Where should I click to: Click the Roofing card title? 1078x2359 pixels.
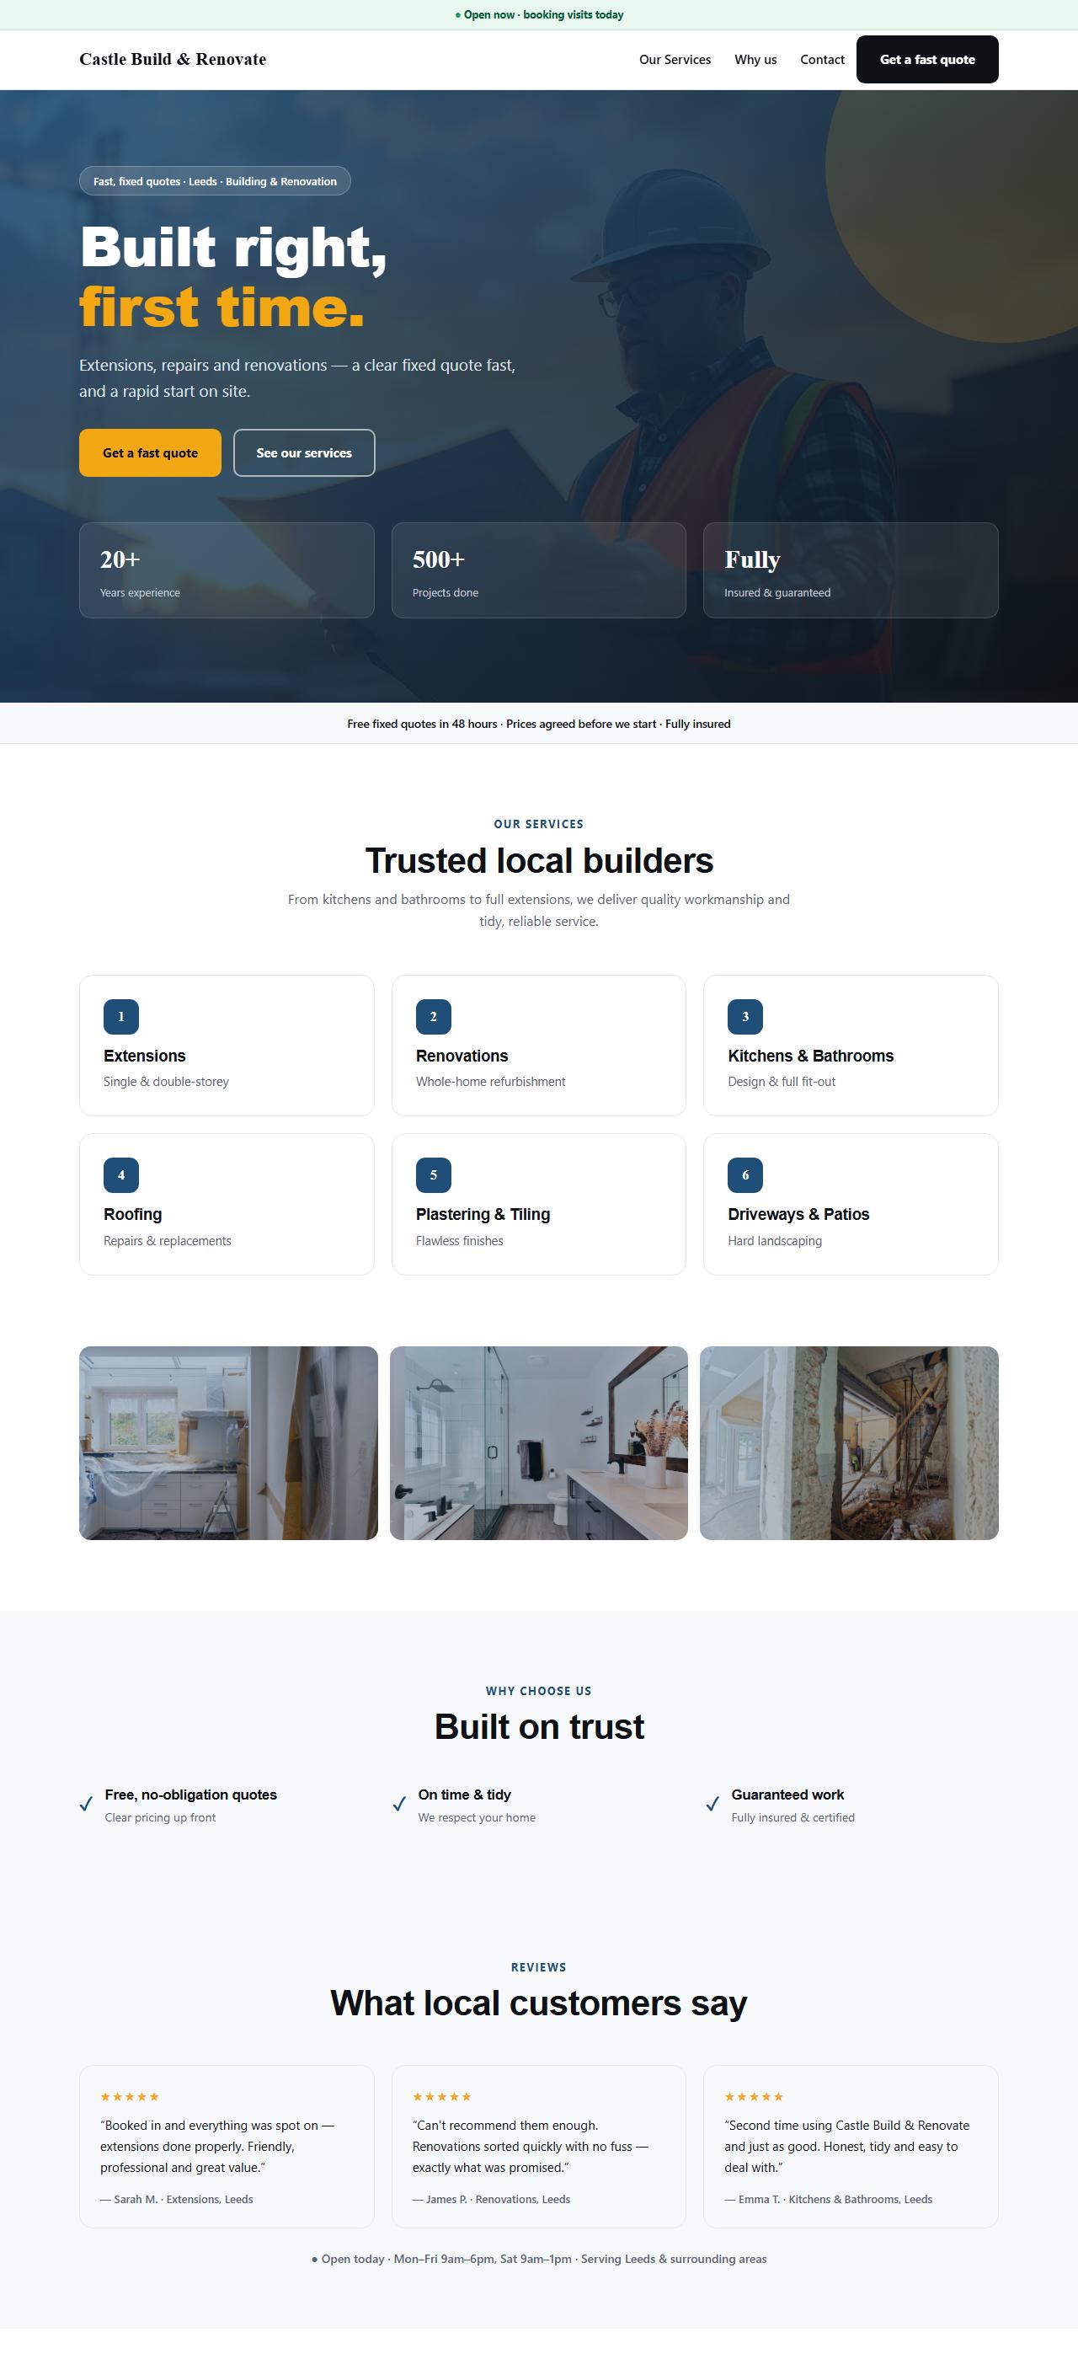pyautogui.click(x=133, y=1214)
